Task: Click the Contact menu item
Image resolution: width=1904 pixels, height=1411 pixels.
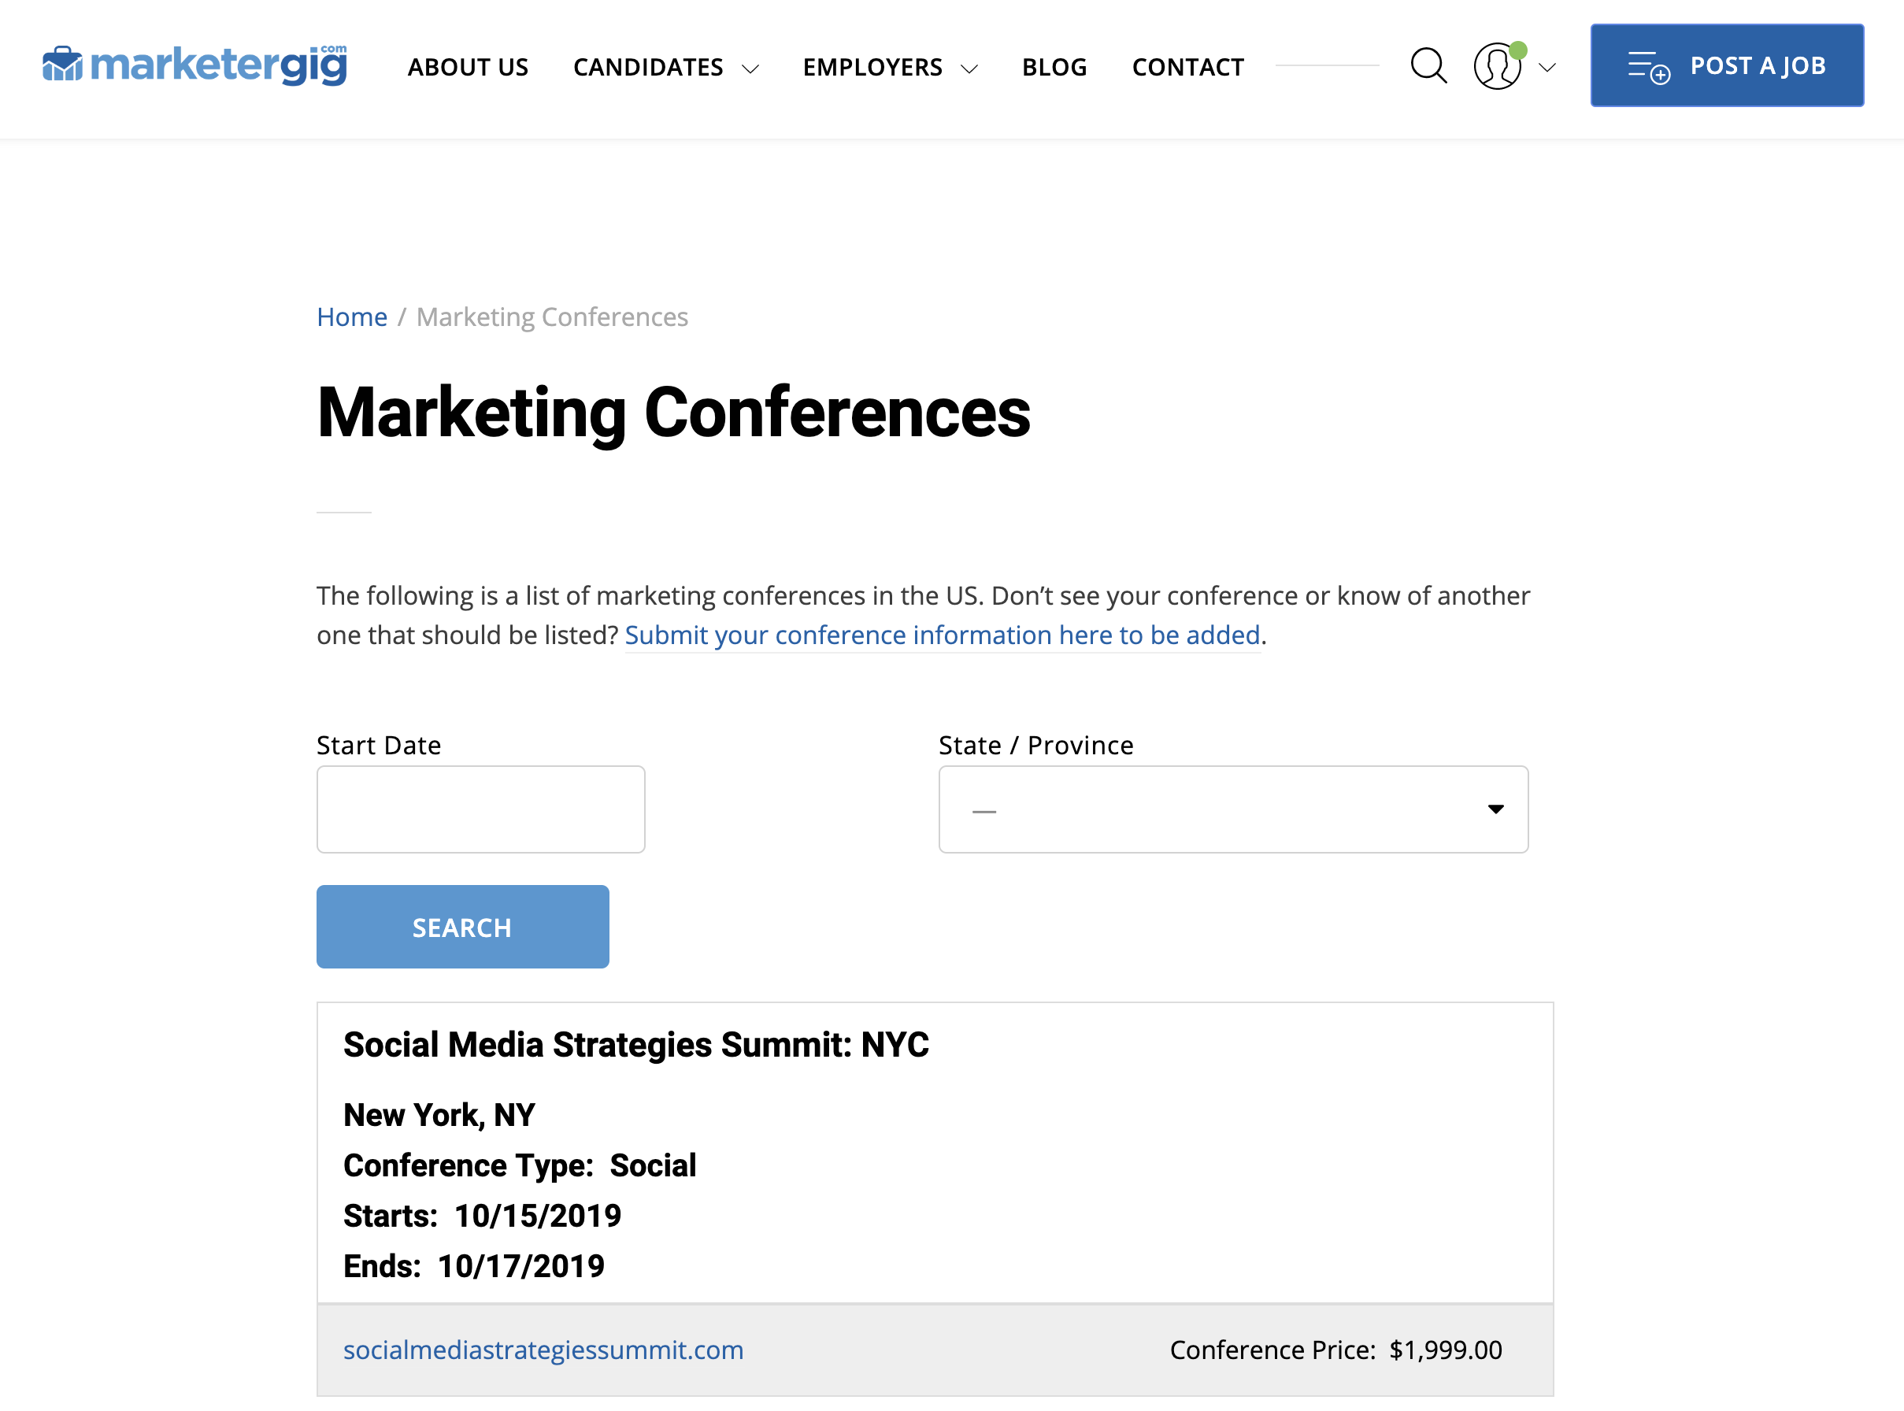Action: 1188,67
